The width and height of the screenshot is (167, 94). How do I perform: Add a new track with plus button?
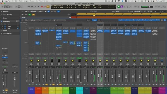22,15
